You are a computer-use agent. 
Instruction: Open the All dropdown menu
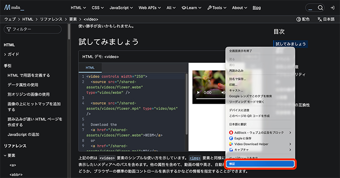click(x=171, y=8)
